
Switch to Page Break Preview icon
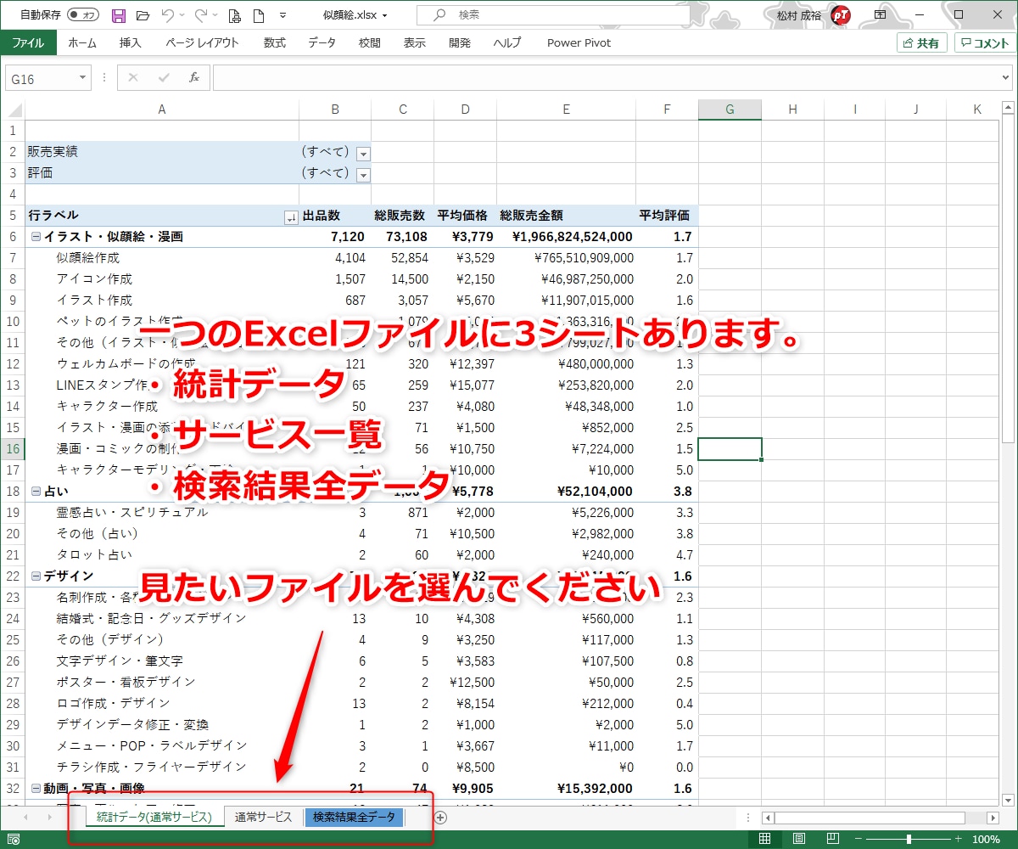pos(832,840)
